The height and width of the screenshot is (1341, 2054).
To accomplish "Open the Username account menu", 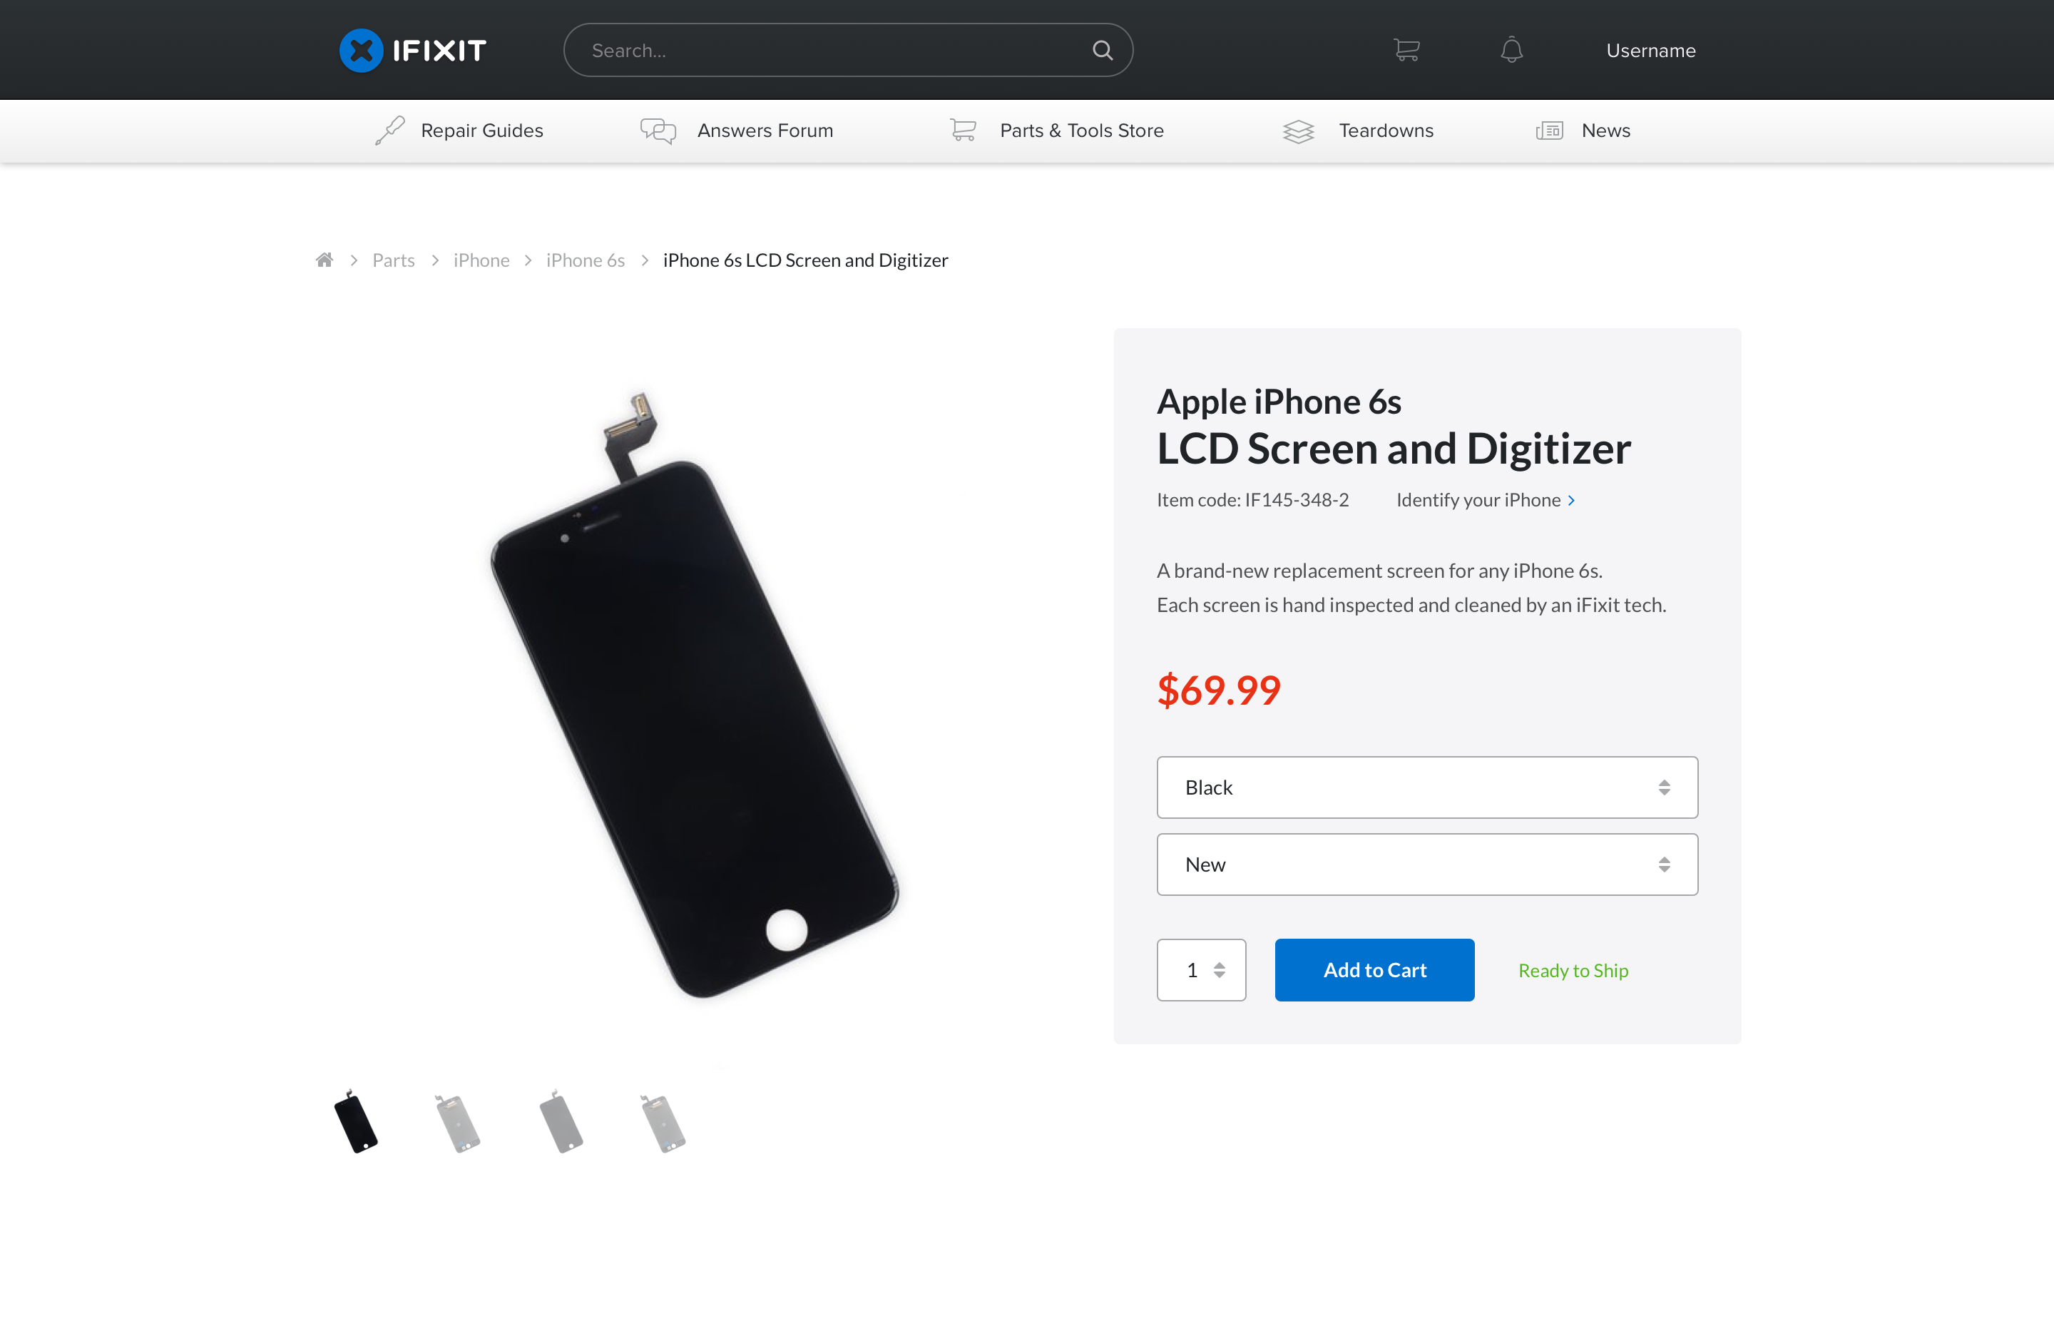I will click(1650, 51).
